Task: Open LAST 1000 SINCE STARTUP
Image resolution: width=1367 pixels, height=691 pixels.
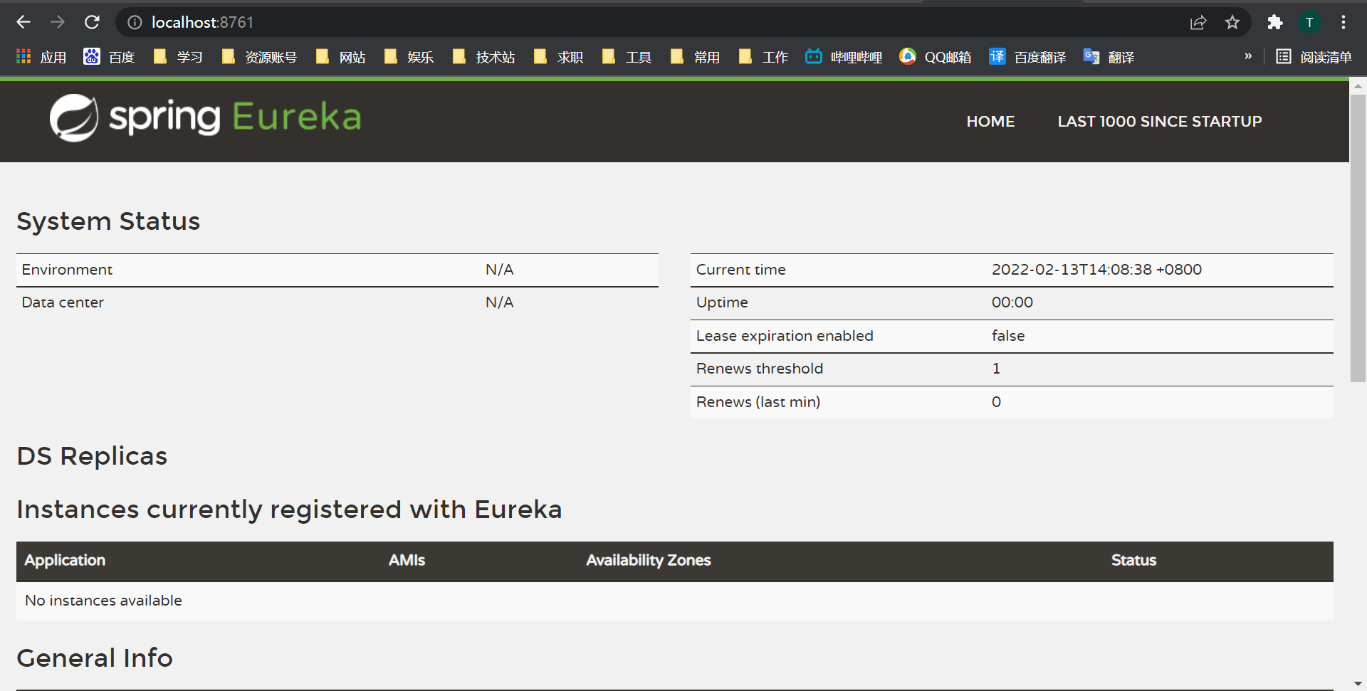Action: coord(1160,122)
